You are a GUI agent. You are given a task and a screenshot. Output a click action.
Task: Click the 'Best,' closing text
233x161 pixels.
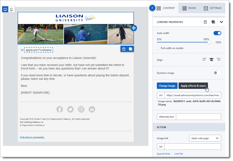[x=24, y=86]
